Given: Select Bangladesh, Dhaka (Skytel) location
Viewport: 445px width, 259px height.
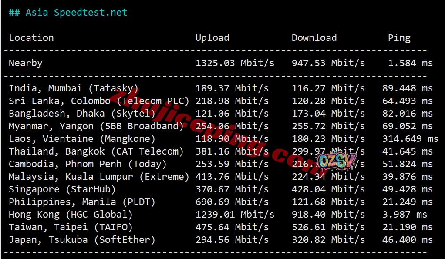Looking at the screenshot, I should [82, 114].
